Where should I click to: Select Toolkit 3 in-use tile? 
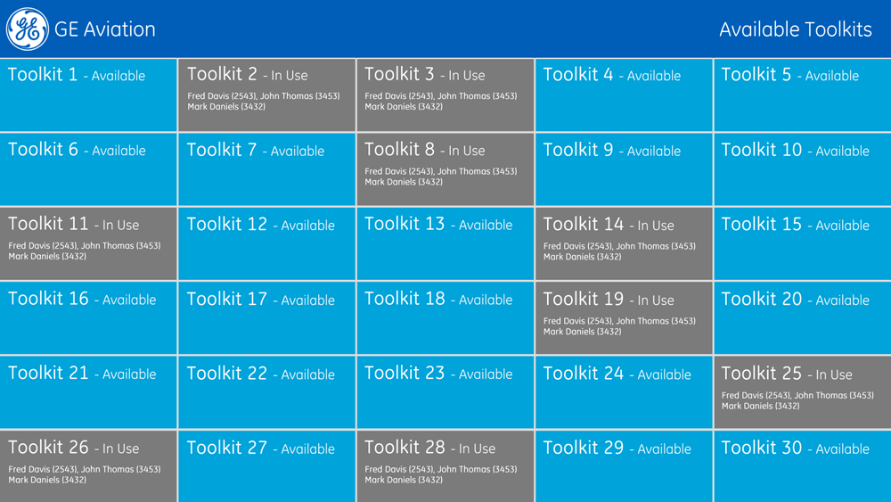click(x=445, y=95)
